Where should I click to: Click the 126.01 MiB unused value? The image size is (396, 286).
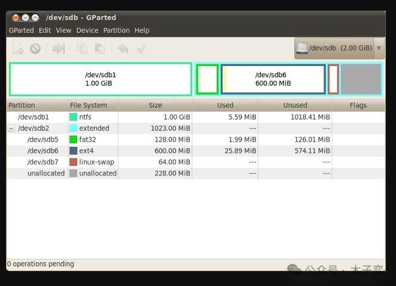312,139
